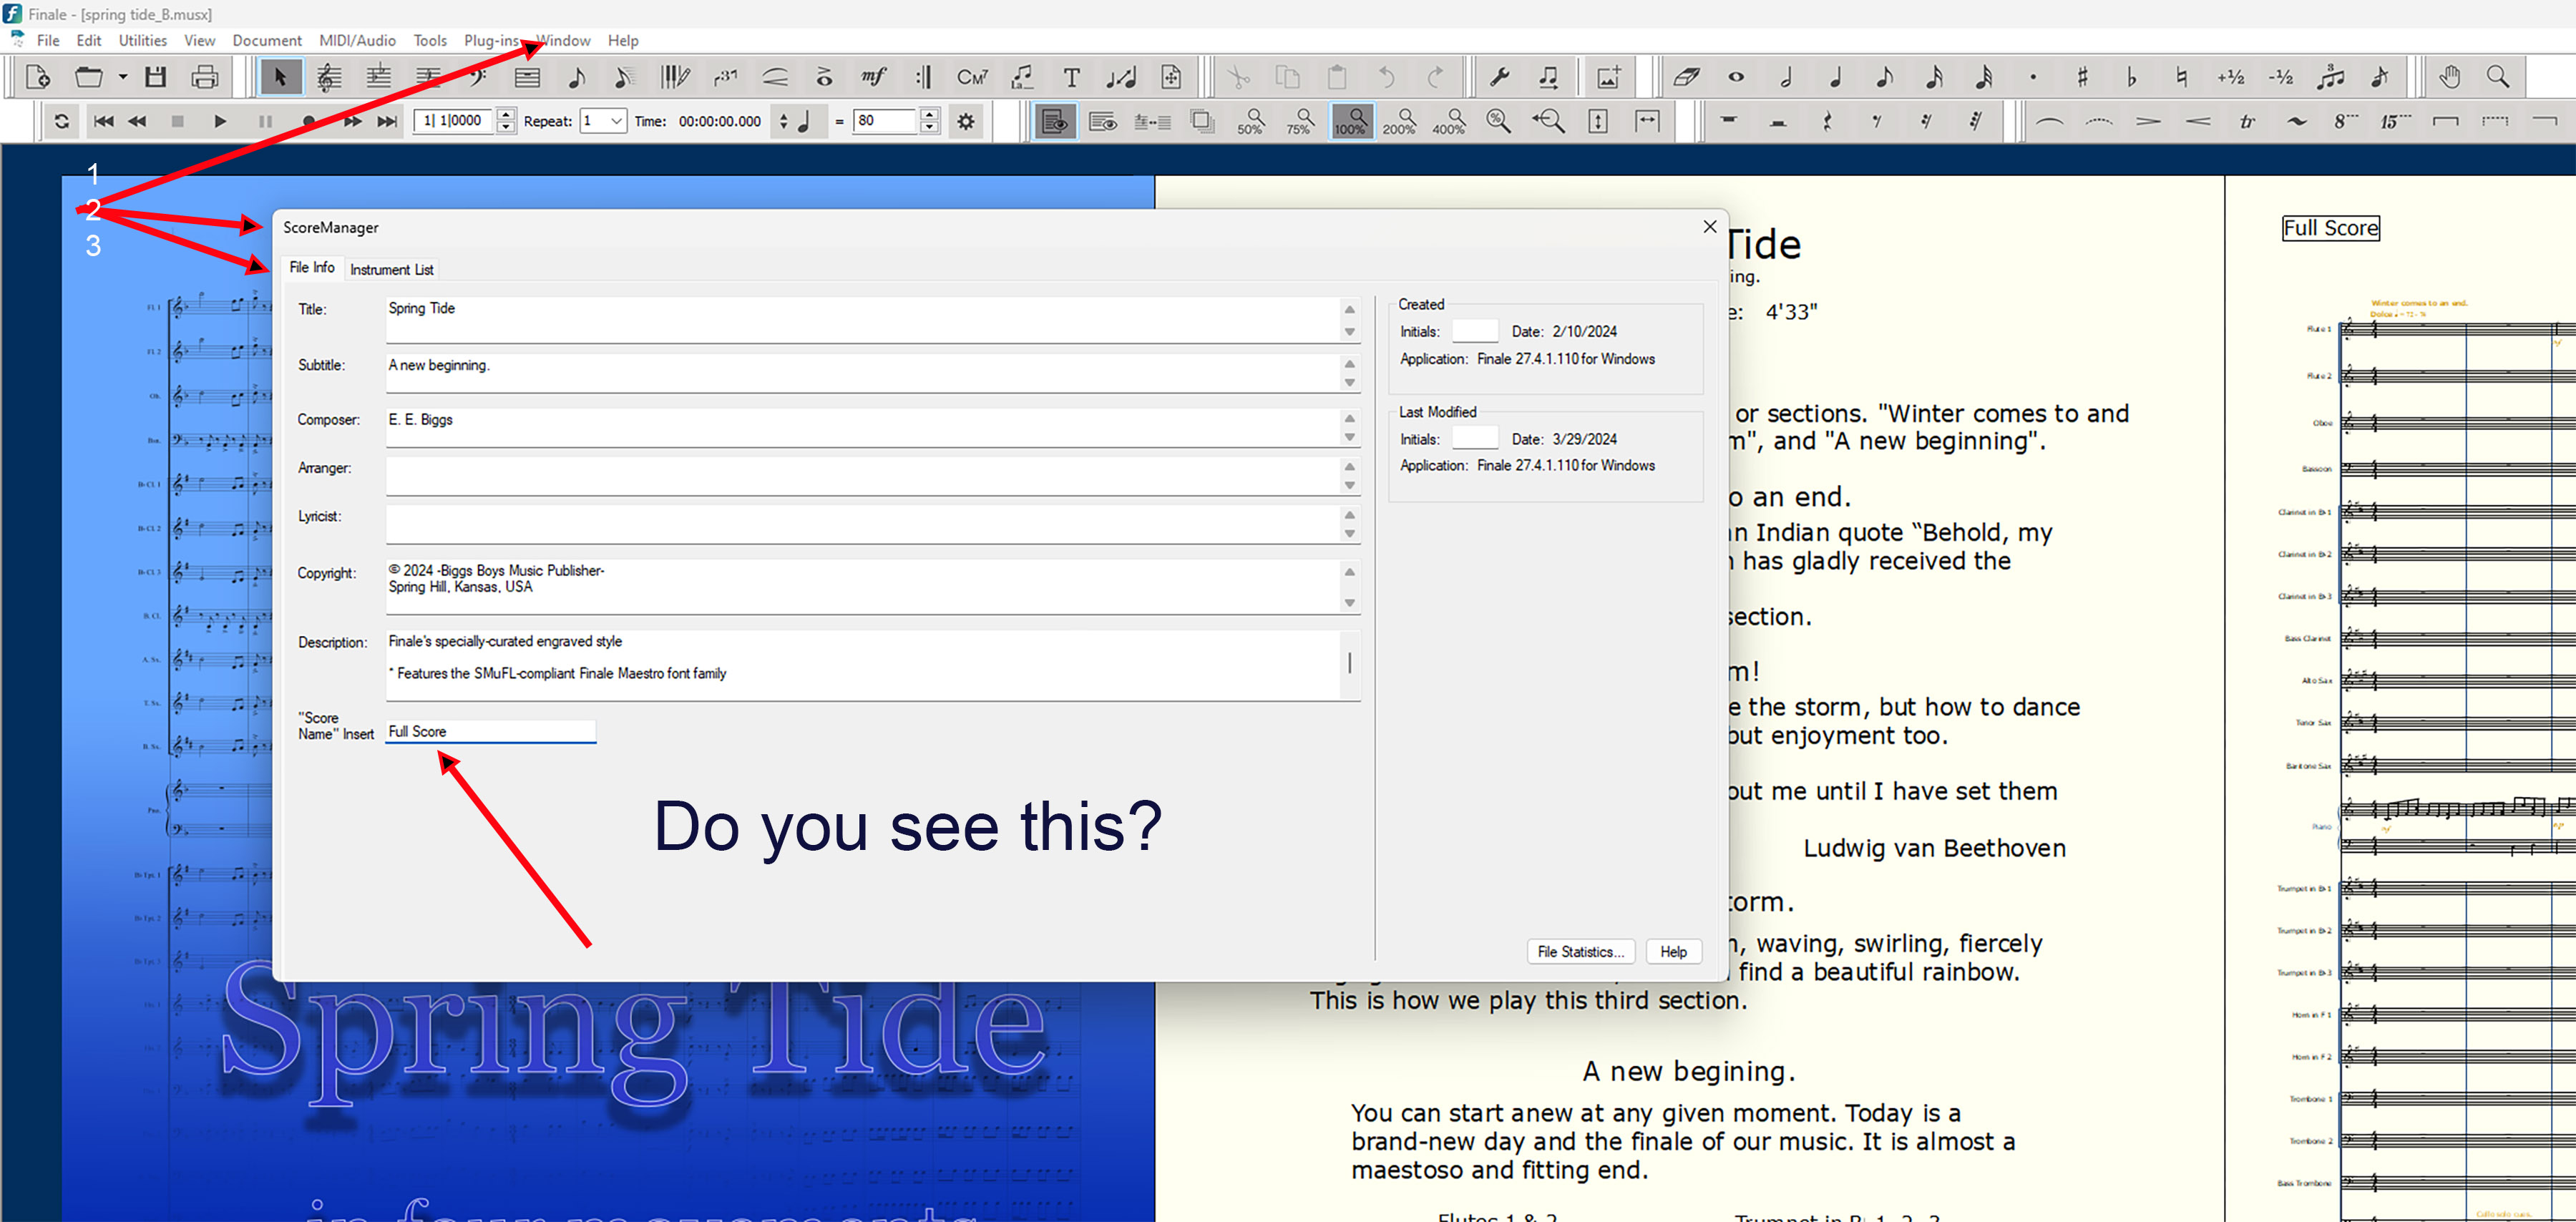
Task: Click the Score Name Insert field
Action: pyautogui.click(x=490, y=731)
